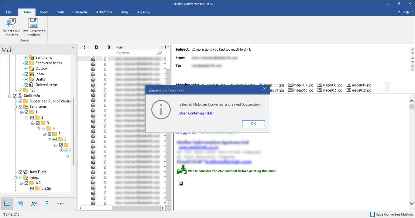
Task: Open the Tasks view clipboard icon
Action: [x=47, y=204]
